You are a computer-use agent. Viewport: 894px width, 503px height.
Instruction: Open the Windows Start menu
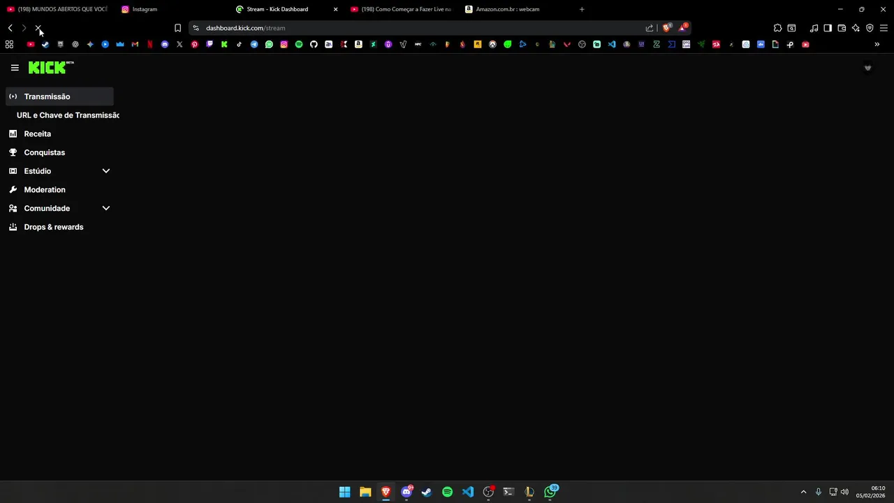click(344, 492)
